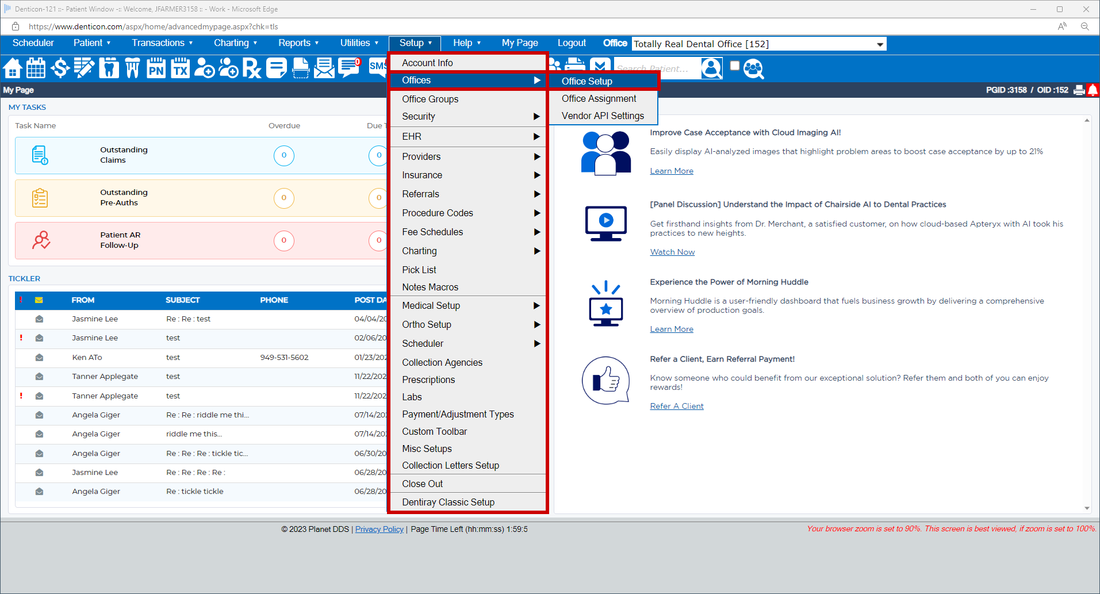1100x594 pixels.
Task: Toggle checkbox next to patient search
Action: click(734, 66)
